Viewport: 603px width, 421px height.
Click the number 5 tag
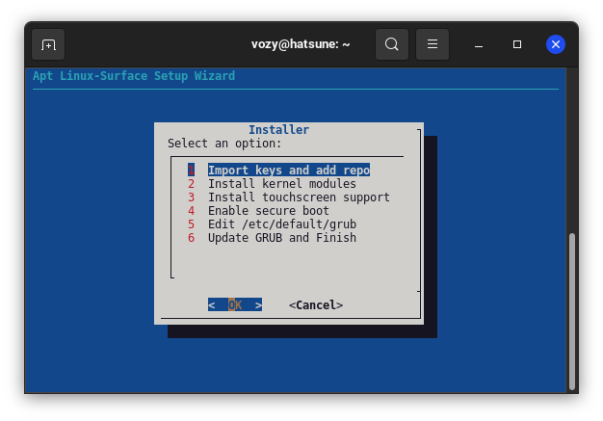click(x=191, y=224)
